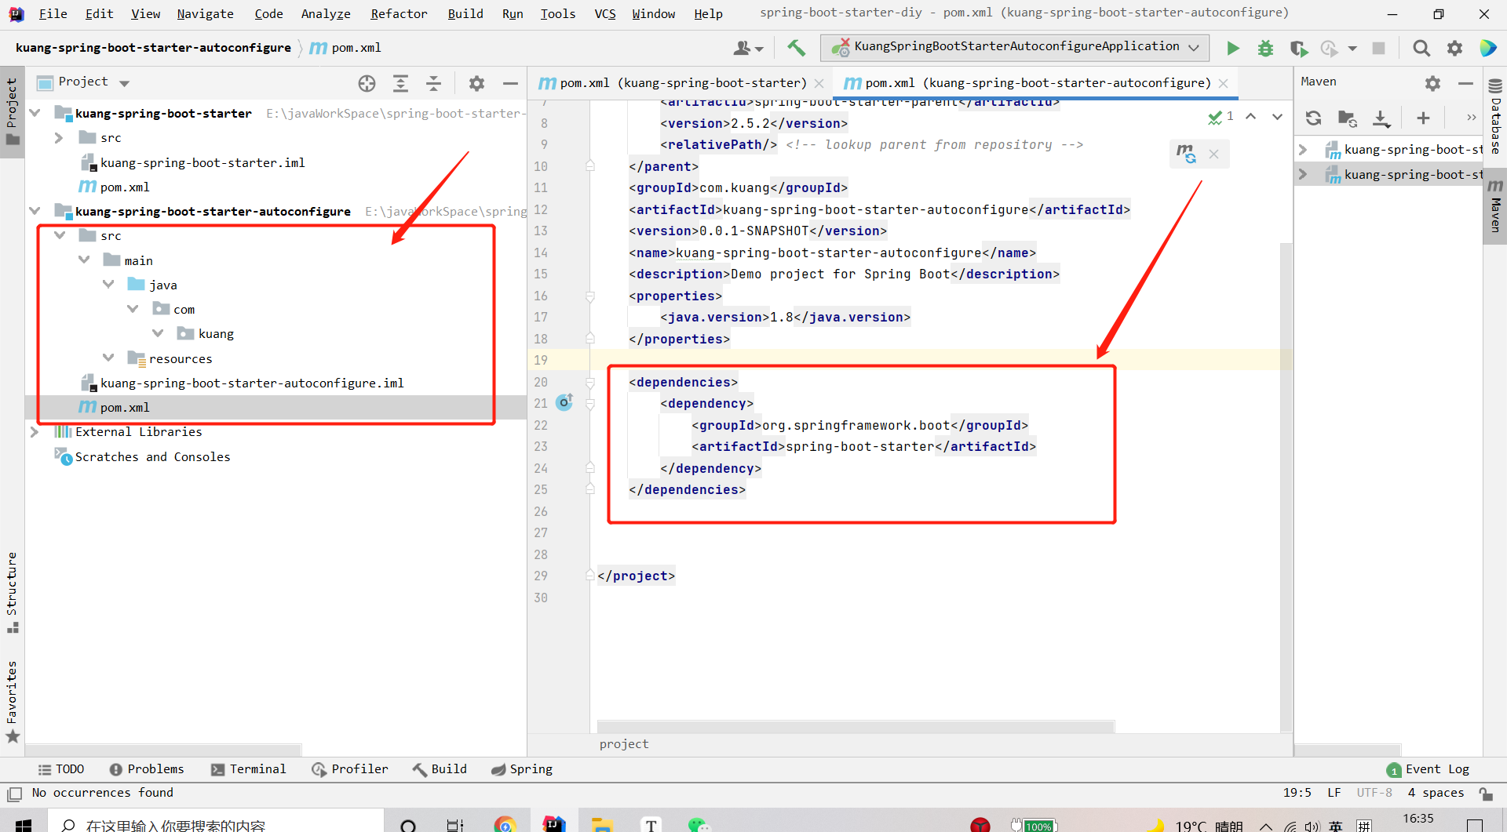
Task: Open the Terminal tool window
Action: [248, 769]
